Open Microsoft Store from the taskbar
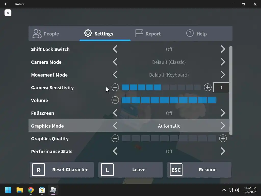The height and width of the screenshot is (196, 261). (42, 190)
